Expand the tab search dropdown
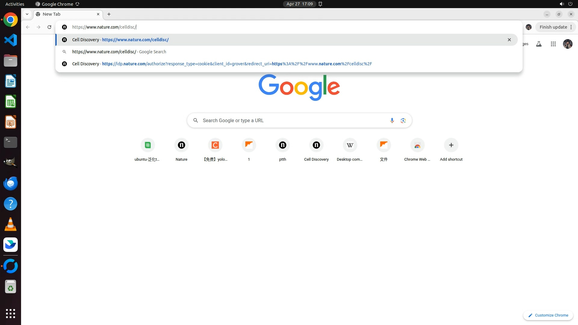Viewport: 578px width, 325px height. pos(27,14)
